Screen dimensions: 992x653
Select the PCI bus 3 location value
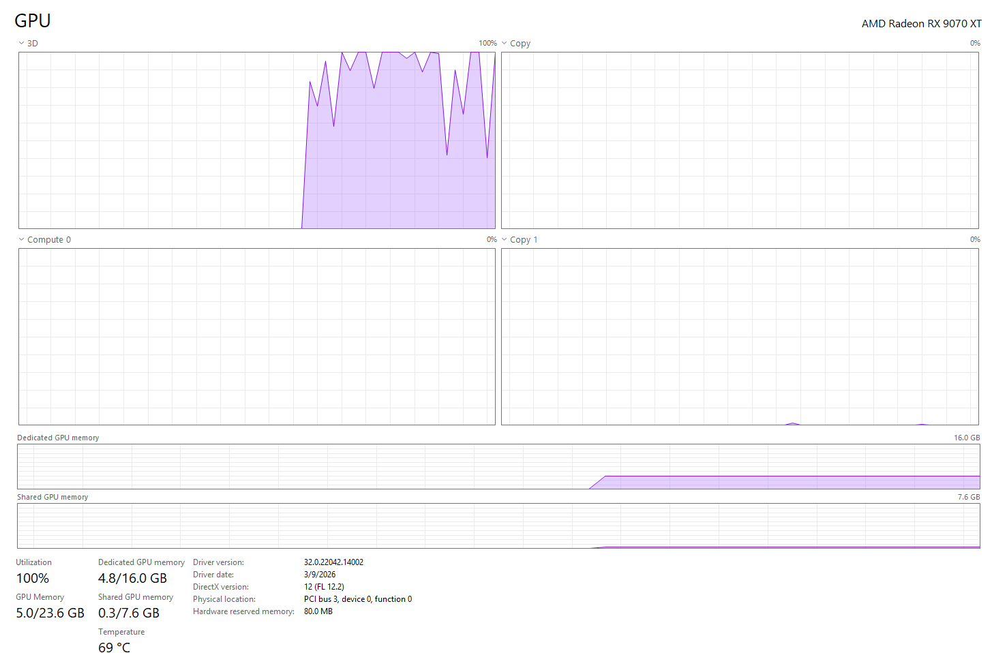358,599
